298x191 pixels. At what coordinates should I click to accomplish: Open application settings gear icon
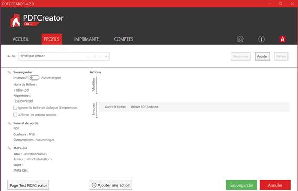pyautogui.click(x=240, y=39)
